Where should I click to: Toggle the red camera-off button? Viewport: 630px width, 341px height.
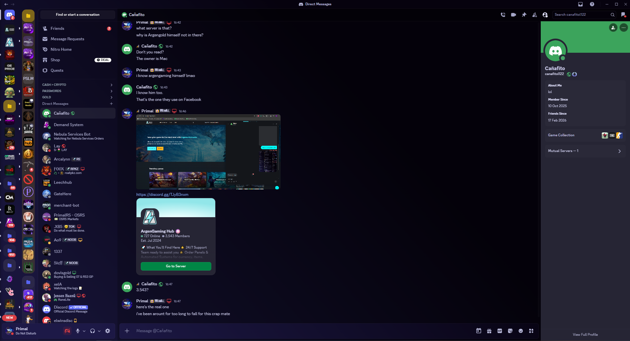click(67, 331)
